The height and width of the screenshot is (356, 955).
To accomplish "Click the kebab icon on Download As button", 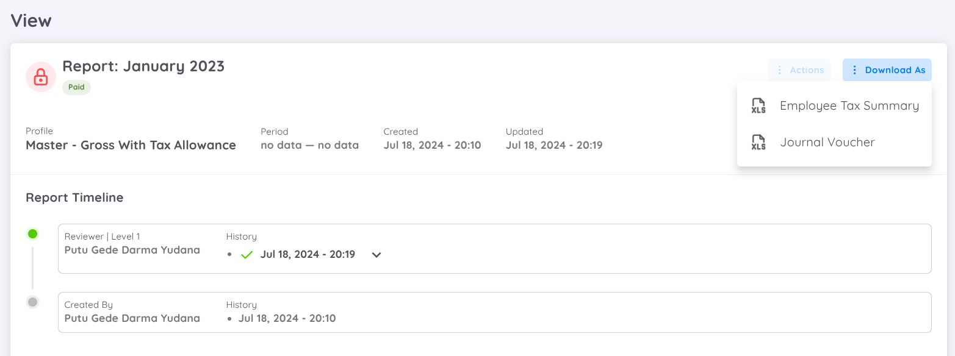I will (x=856, y=69).
